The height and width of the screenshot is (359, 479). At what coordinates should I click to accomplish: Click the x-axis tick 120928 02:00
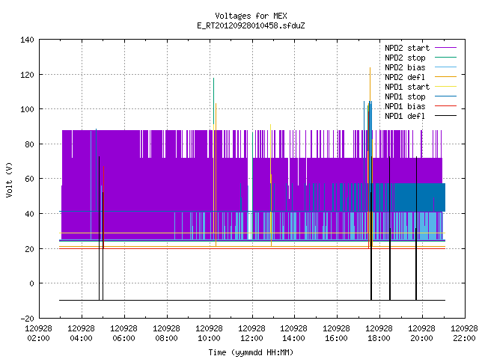tap(38, 334)
